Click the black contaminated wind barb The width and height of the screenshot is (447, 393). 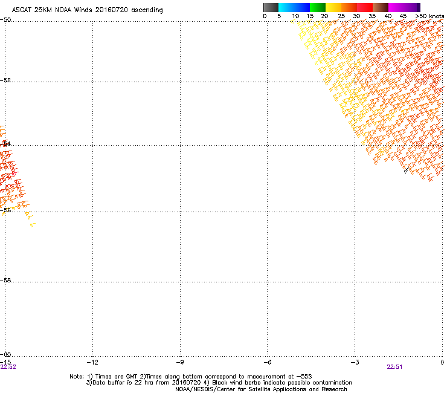point(407,171)
